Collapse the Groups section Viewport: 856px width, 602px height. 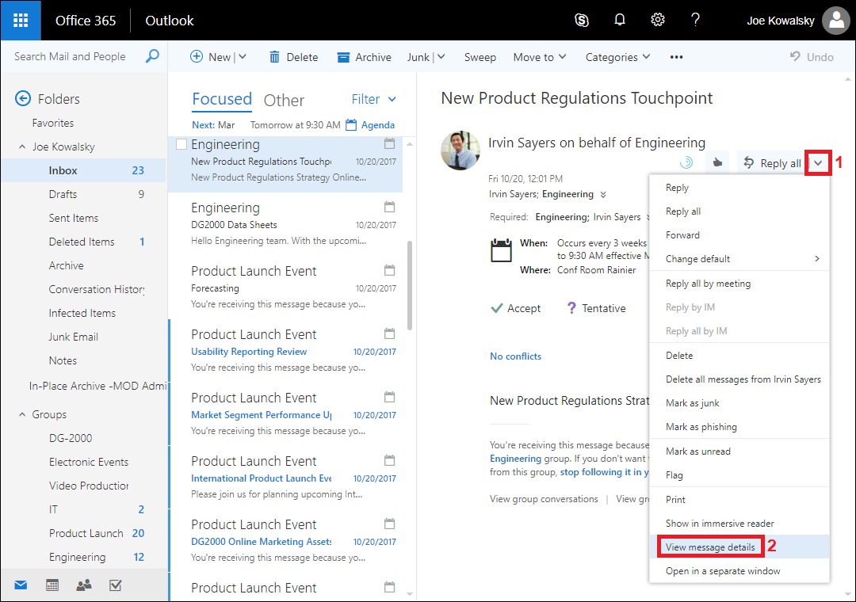[22, 414]
